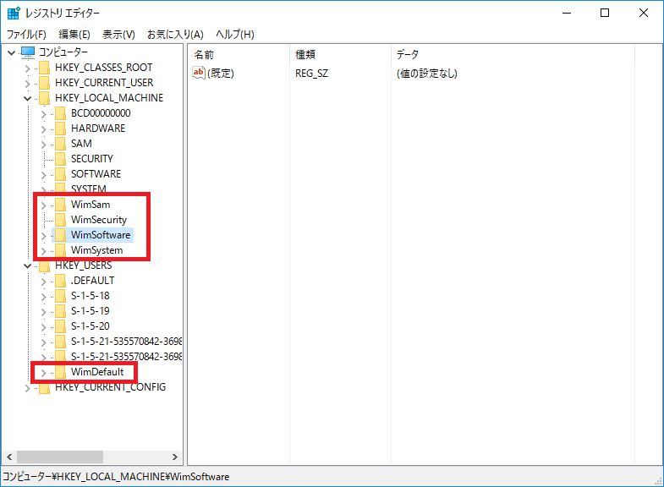This screenshot has height=487, width=664.
Task: Collapse the HKEY_LOCAL_MACHINE key
Action: [x=28, y=99]
